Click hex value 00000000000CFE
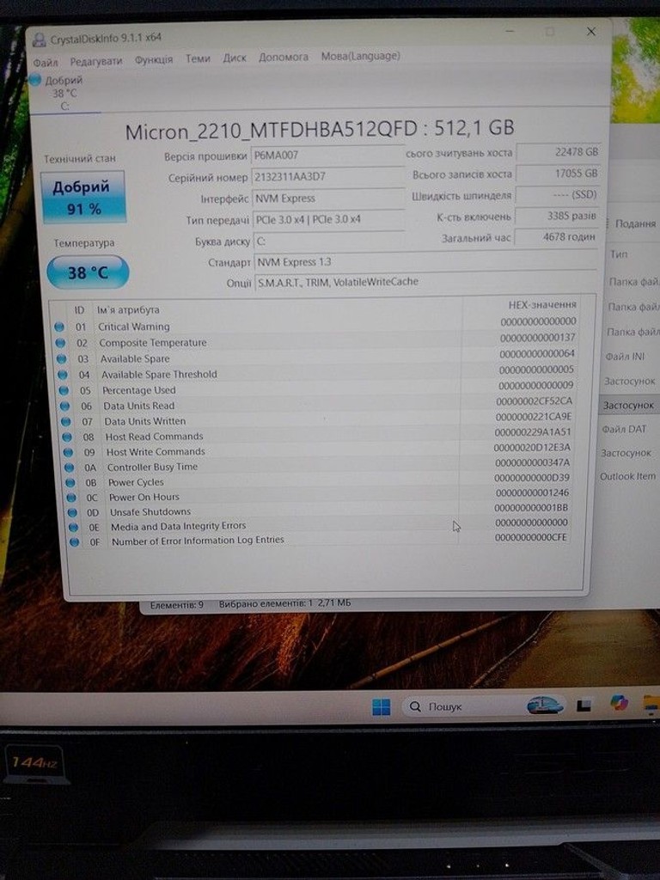The image size is (660, 880). [x=531, y=538]
